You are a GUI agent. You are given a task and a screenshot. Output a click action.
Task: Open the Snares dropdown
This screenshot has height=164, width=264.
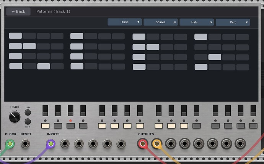click(x=161, y=22)
